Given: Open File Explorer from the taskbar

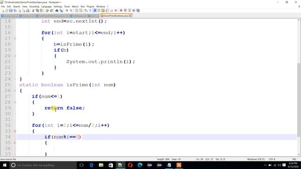Looking at the screenshot, I should [101, 165].
